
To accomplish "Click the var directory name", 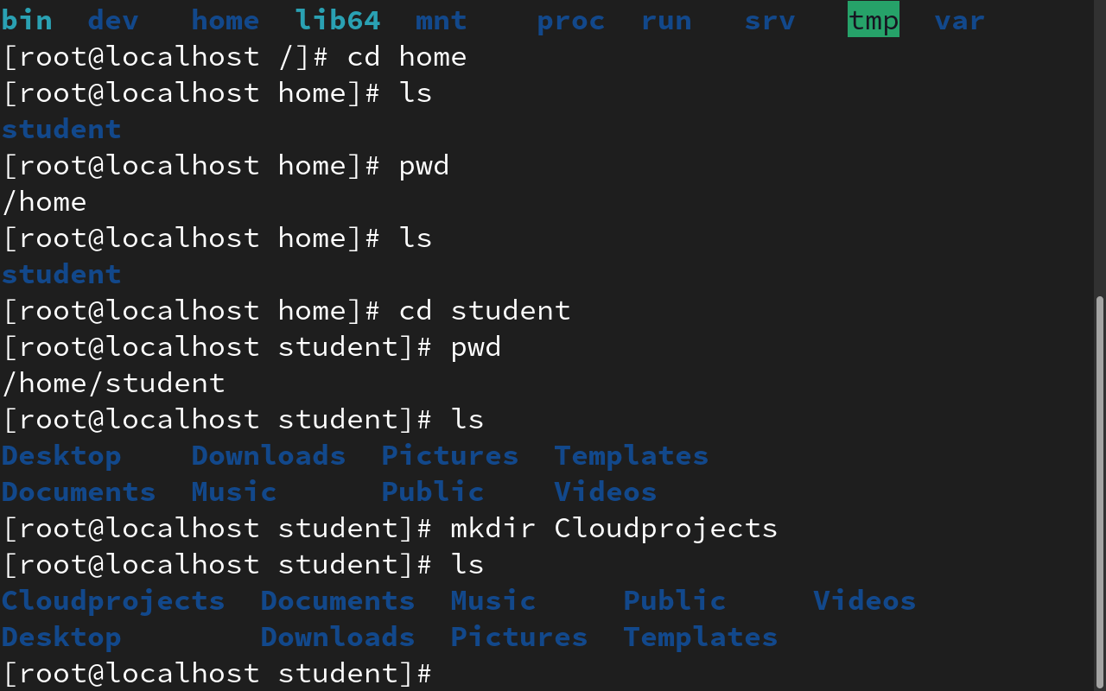I will point(959,20).
